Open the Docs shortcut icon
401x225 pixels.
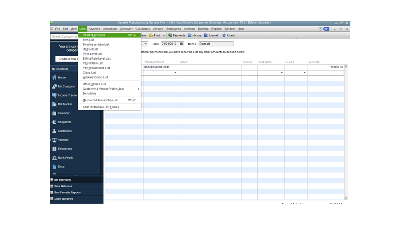point(54,167)
